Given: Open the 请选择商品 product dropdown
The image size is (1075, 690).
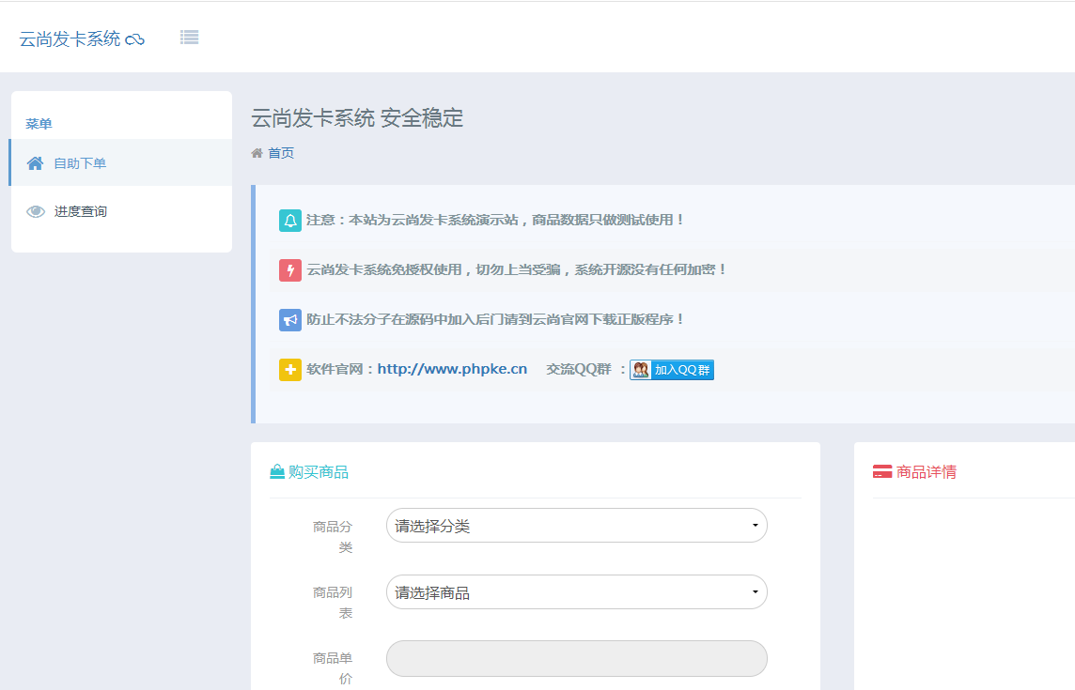Looking at the screenshot, I should tap(576, 592).
